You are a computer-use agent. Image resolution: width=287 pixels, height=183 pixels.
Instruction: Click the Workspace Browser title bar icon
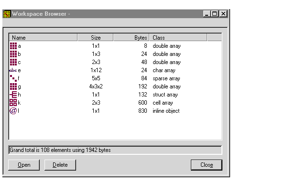pos(7,14)
